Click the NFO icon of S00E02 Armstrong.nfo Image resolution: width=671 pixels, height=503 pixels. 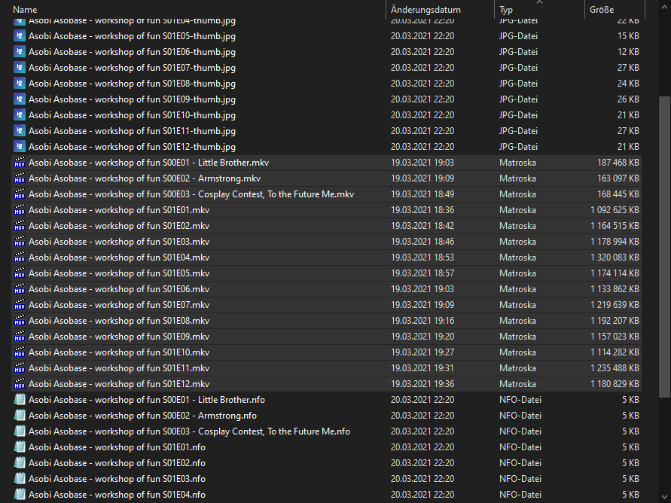(x=20, y=416)
